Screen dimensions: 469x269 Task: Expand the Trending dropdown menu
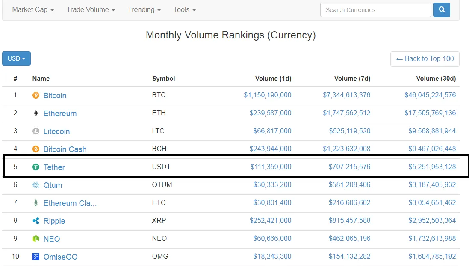point(144,10)
